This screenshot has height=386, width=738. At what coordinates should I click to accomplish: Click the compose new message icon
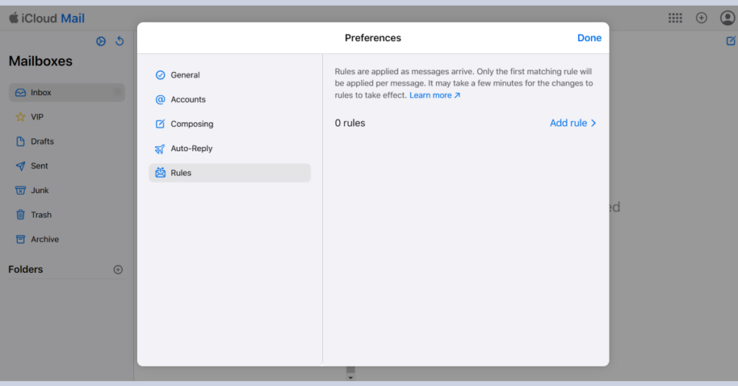point(731,41)
